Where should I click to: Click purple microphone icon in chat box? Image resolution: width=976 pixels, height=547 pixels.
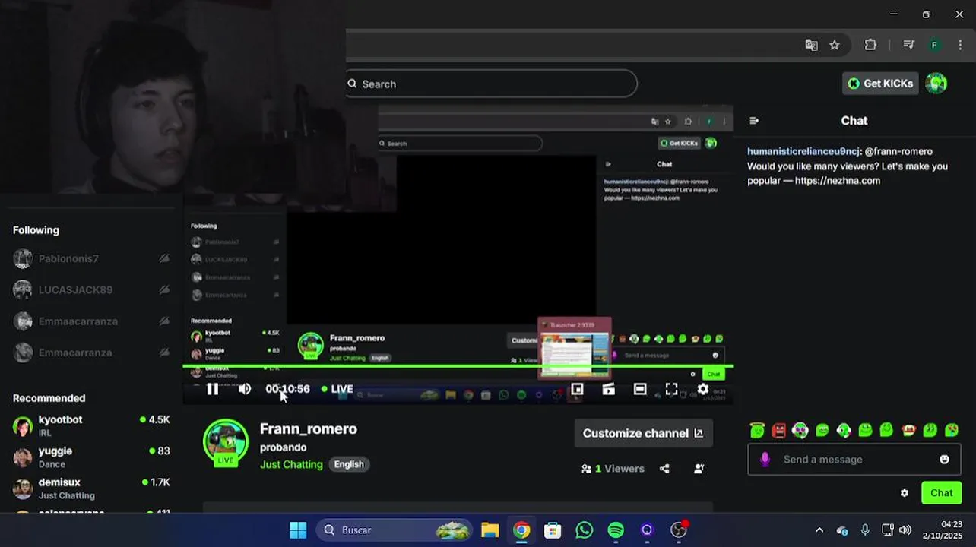(x=765, y=459)
